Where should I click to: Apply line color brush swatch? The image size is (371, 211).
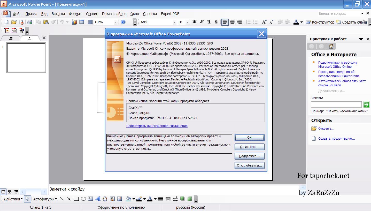[x=139, y=199]
